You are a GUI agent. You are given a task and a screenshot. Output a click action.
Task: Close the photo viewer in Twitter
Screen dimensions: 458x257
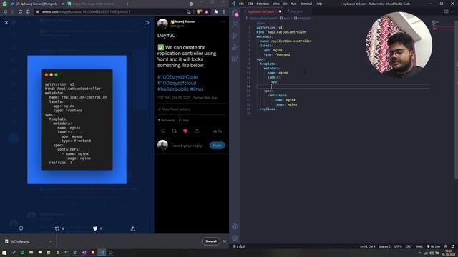coord(6,22)
